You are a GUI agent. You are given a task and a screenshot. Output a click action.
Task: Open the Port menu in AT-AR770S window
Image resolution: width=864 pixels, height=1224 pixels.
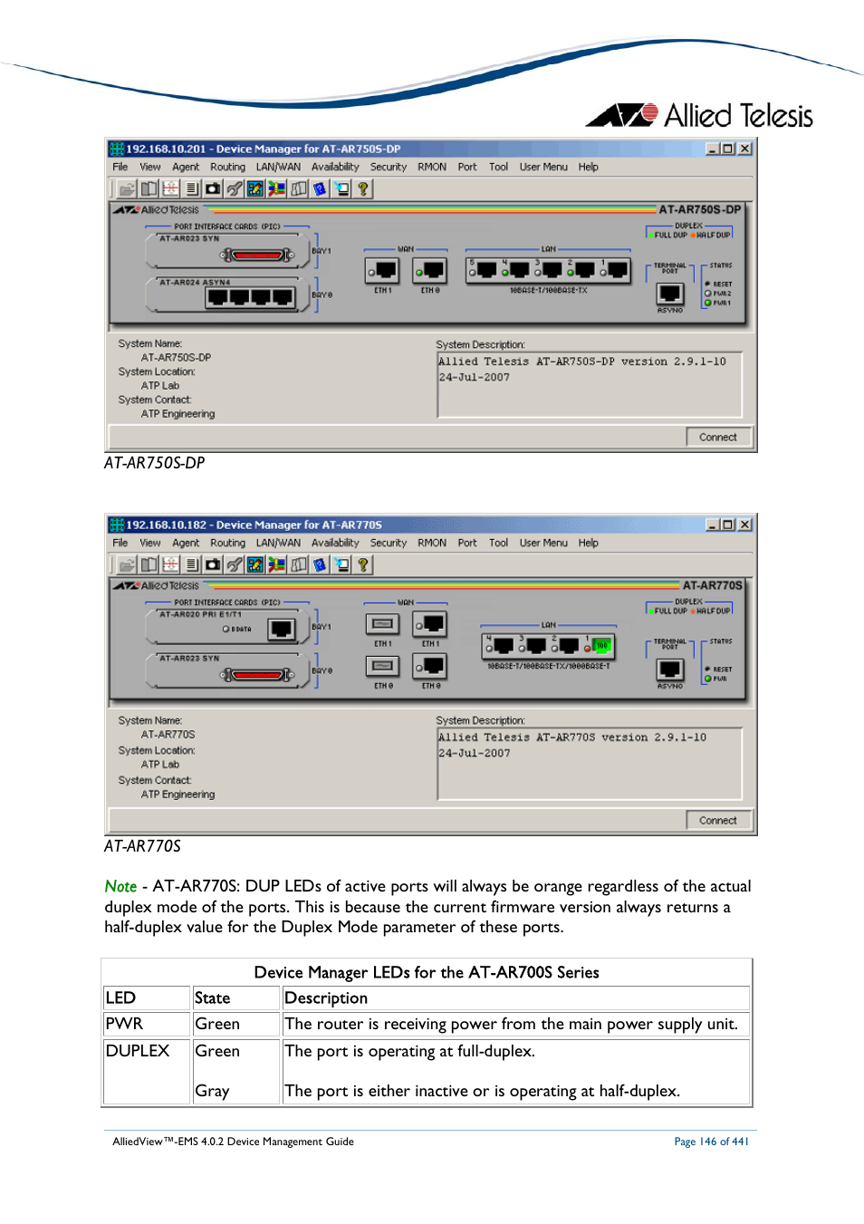[467, 543]
